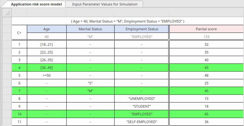244x126 pixels.
Task: Click the "EMPLOYED" simulation input value cell
Action: tap(141, 37)
